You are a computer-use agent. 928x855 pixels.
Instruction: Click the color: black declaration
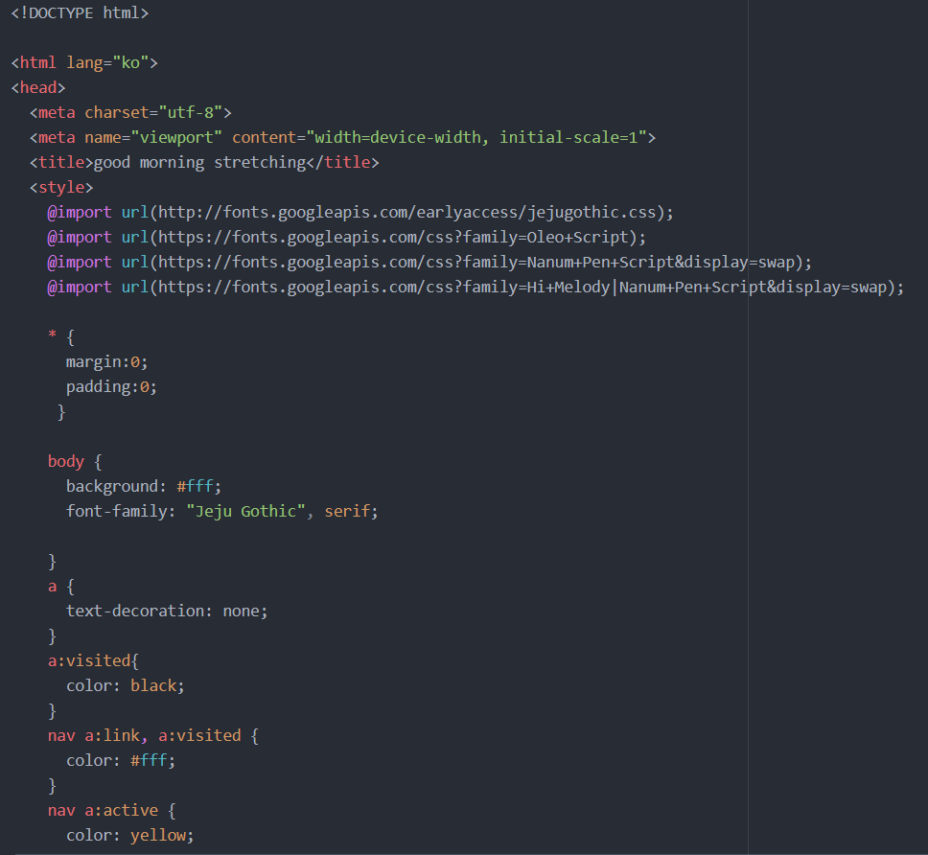(125, 685)
